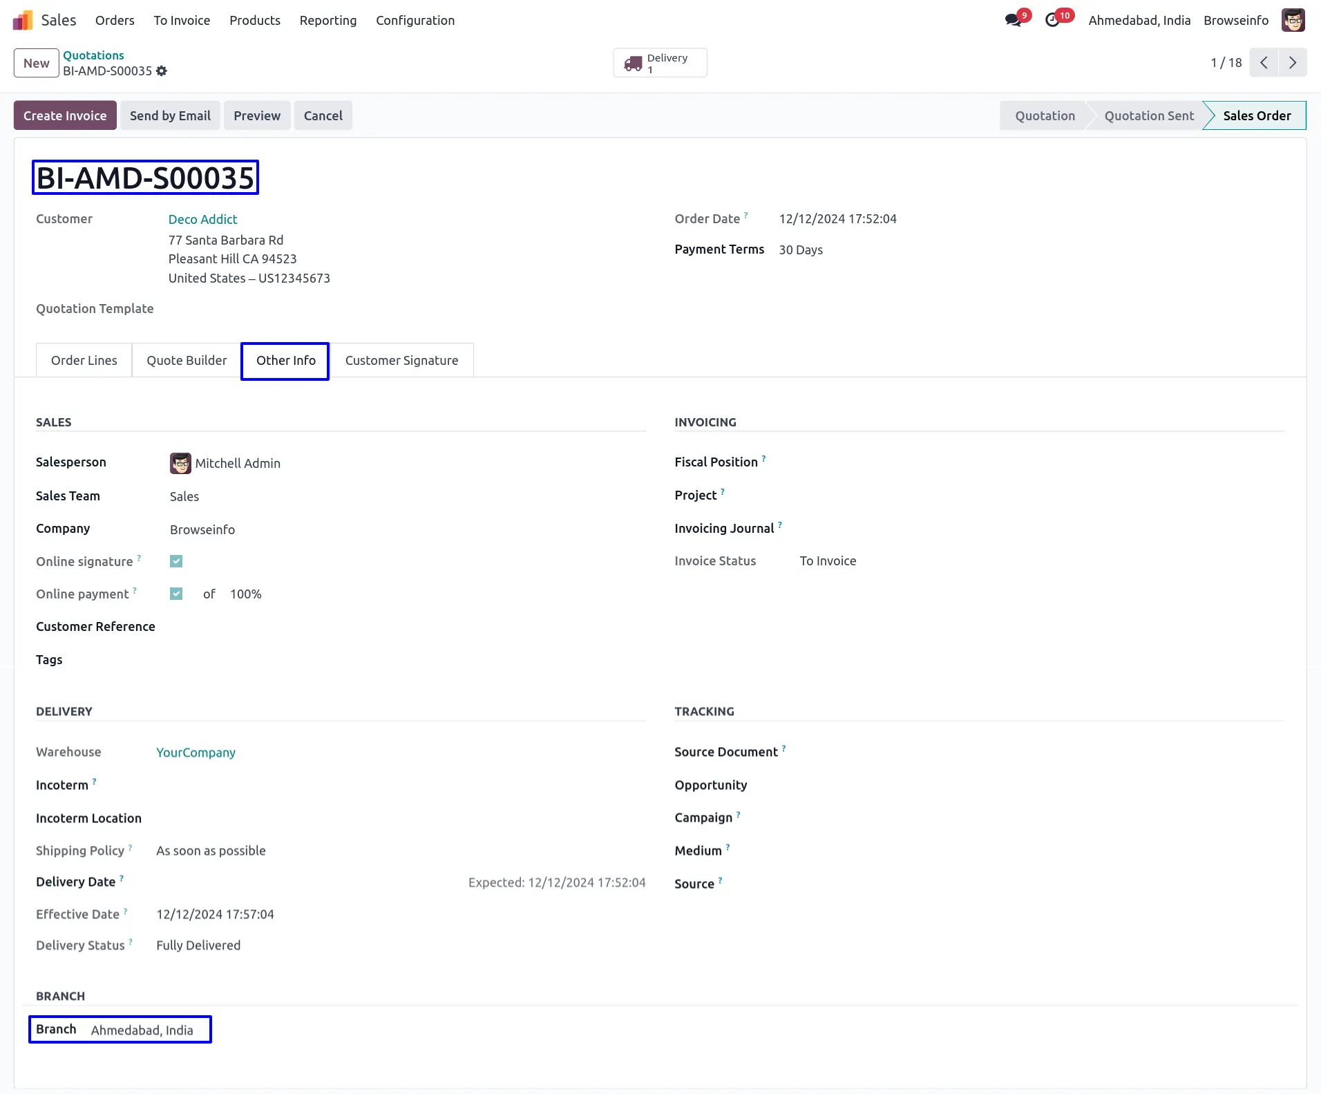The width and height of the screenshot is (1321, 1094).
Task: Open the Products menu
Action: coord(255,20)
